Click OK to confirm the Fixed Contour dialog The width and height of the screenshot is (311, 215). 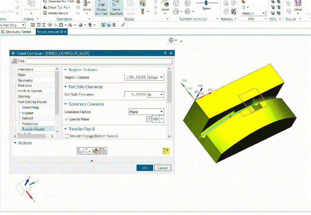click(145, 168)
